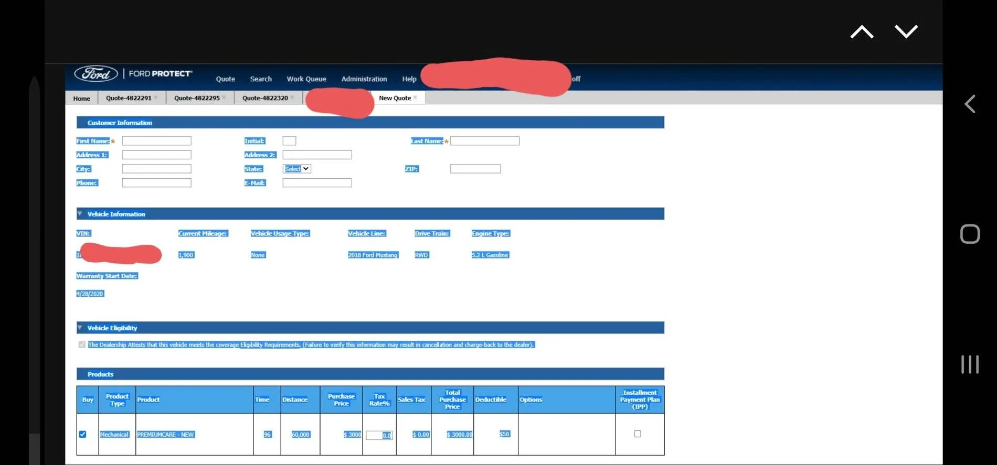Click the Vehicle Usage Type value None

point(258,255)
